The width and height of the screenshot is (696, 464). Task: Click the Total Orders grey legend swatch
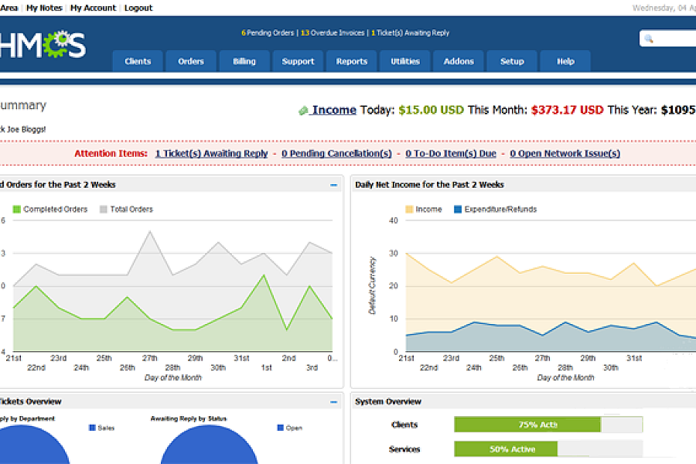pos(104,209)
